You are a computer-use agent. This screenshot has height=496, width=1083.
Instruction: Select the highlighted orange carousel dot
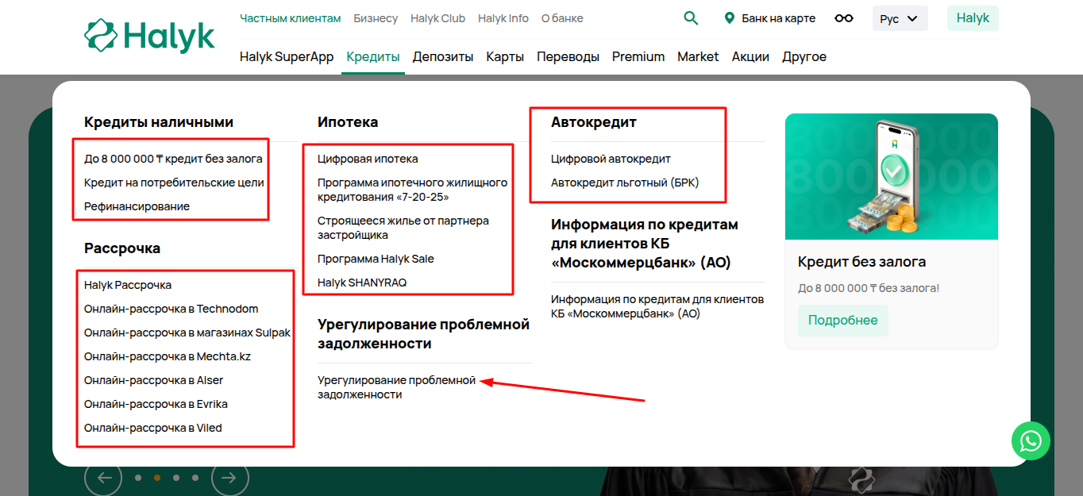point(157,478)
